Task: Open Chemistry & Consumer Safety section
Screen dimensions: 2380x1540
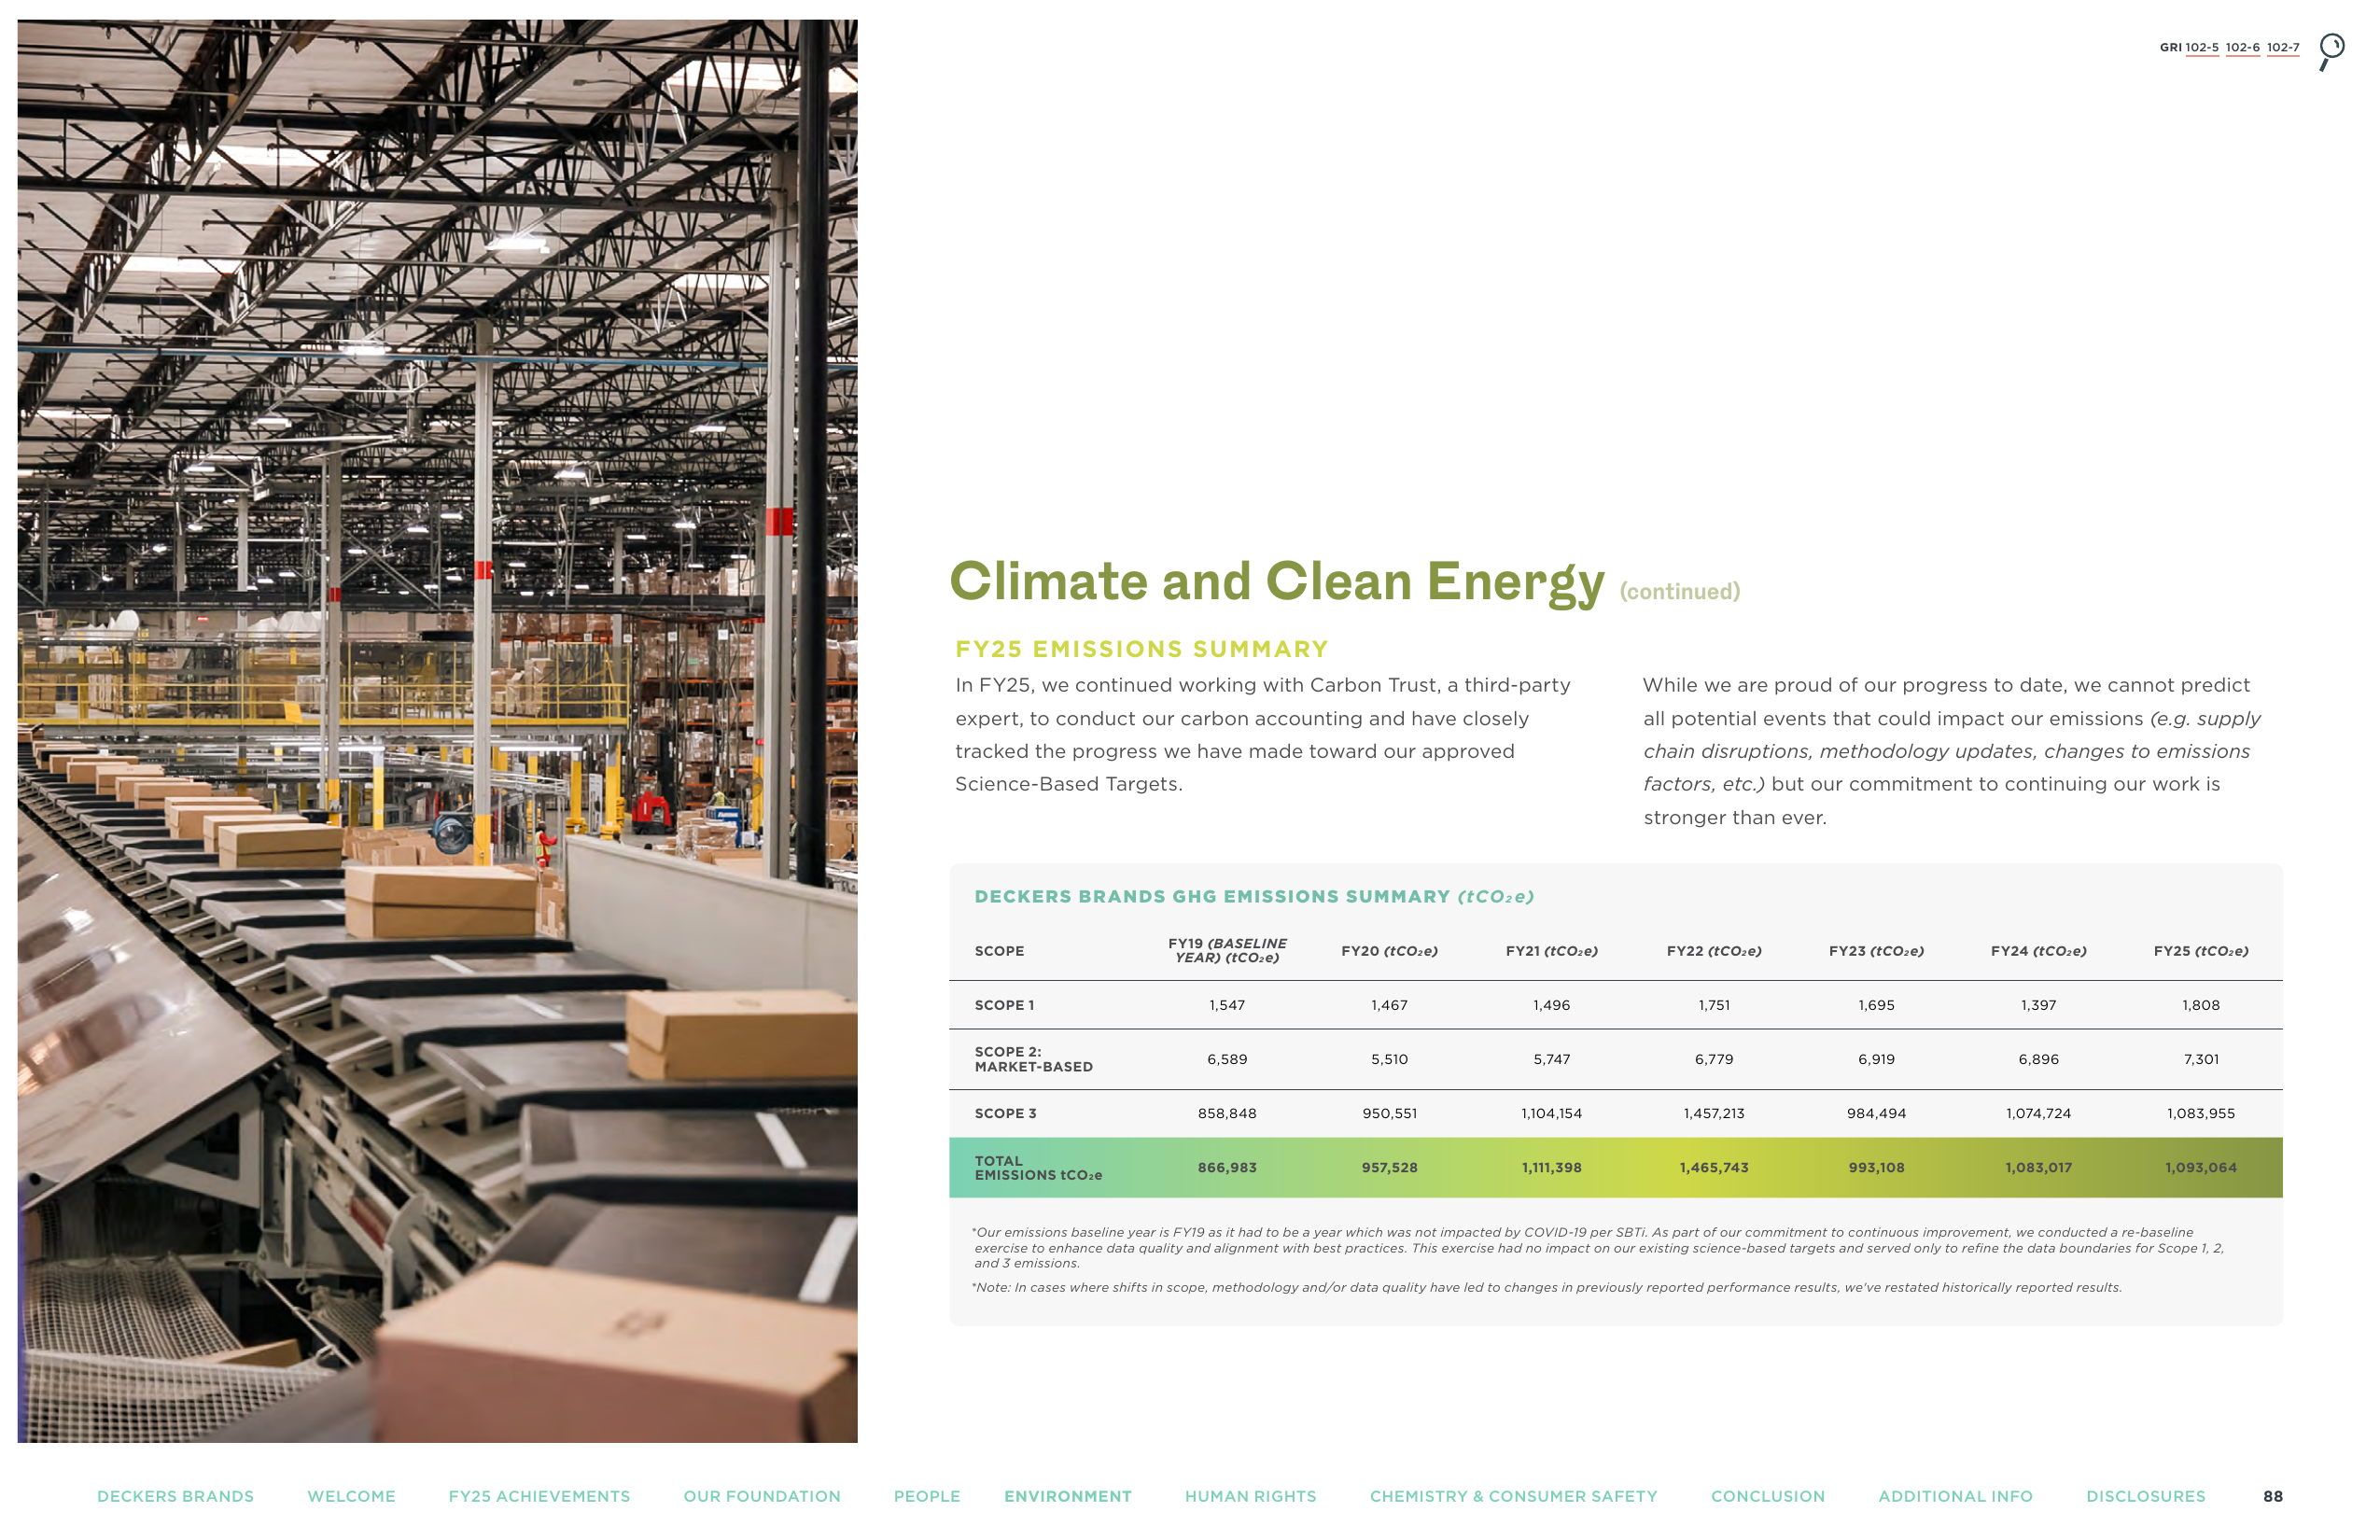Action: point(1513,1496)
